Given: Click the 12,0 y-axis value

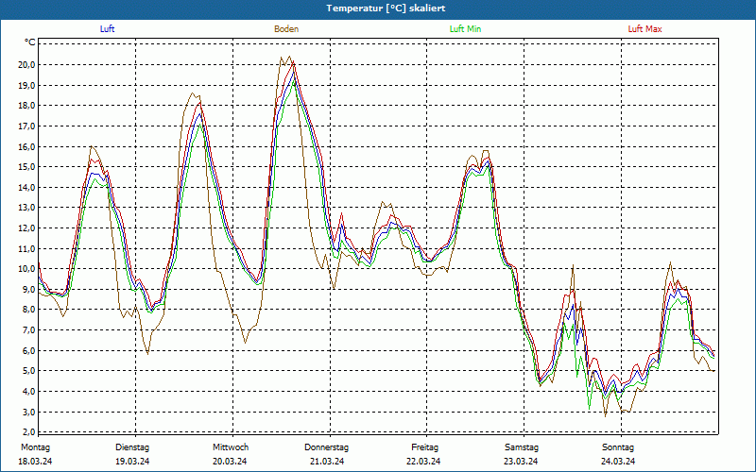Looking at the screenshot, I should (26, 228).
